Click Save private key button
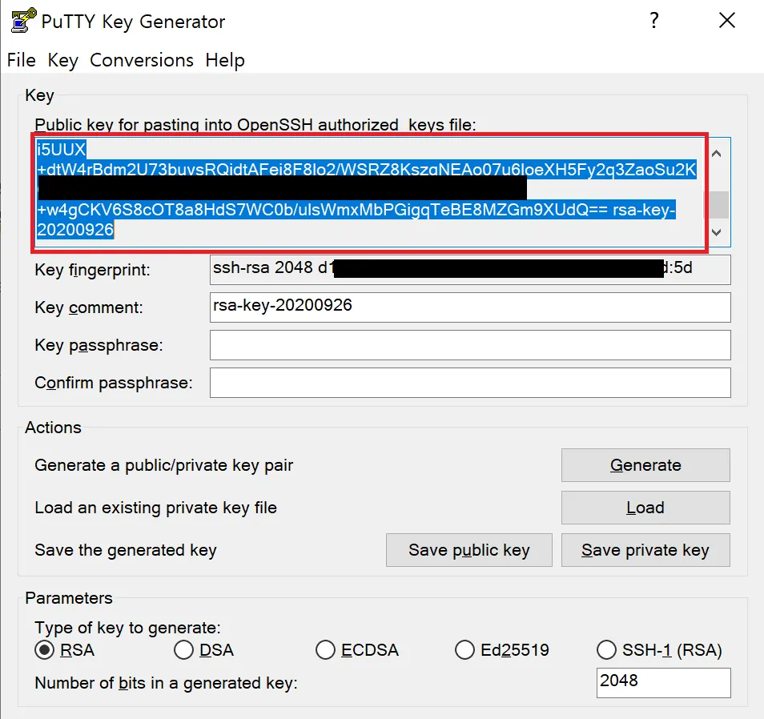 (x=645, y=550)
